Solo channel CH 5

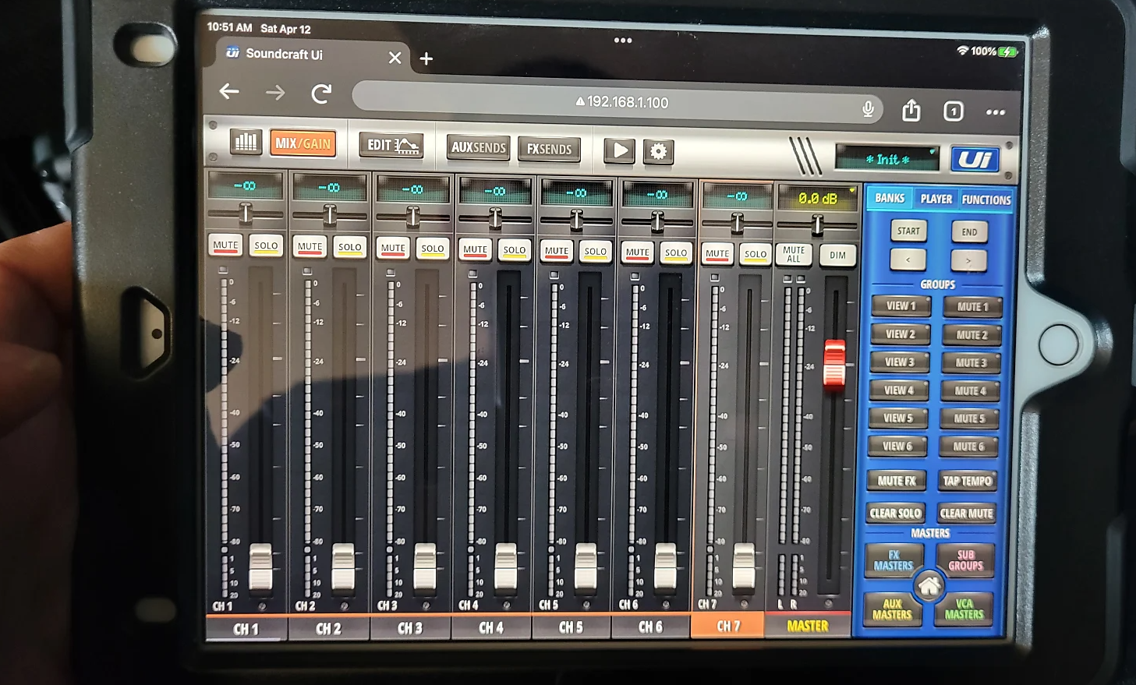(596, 252)
